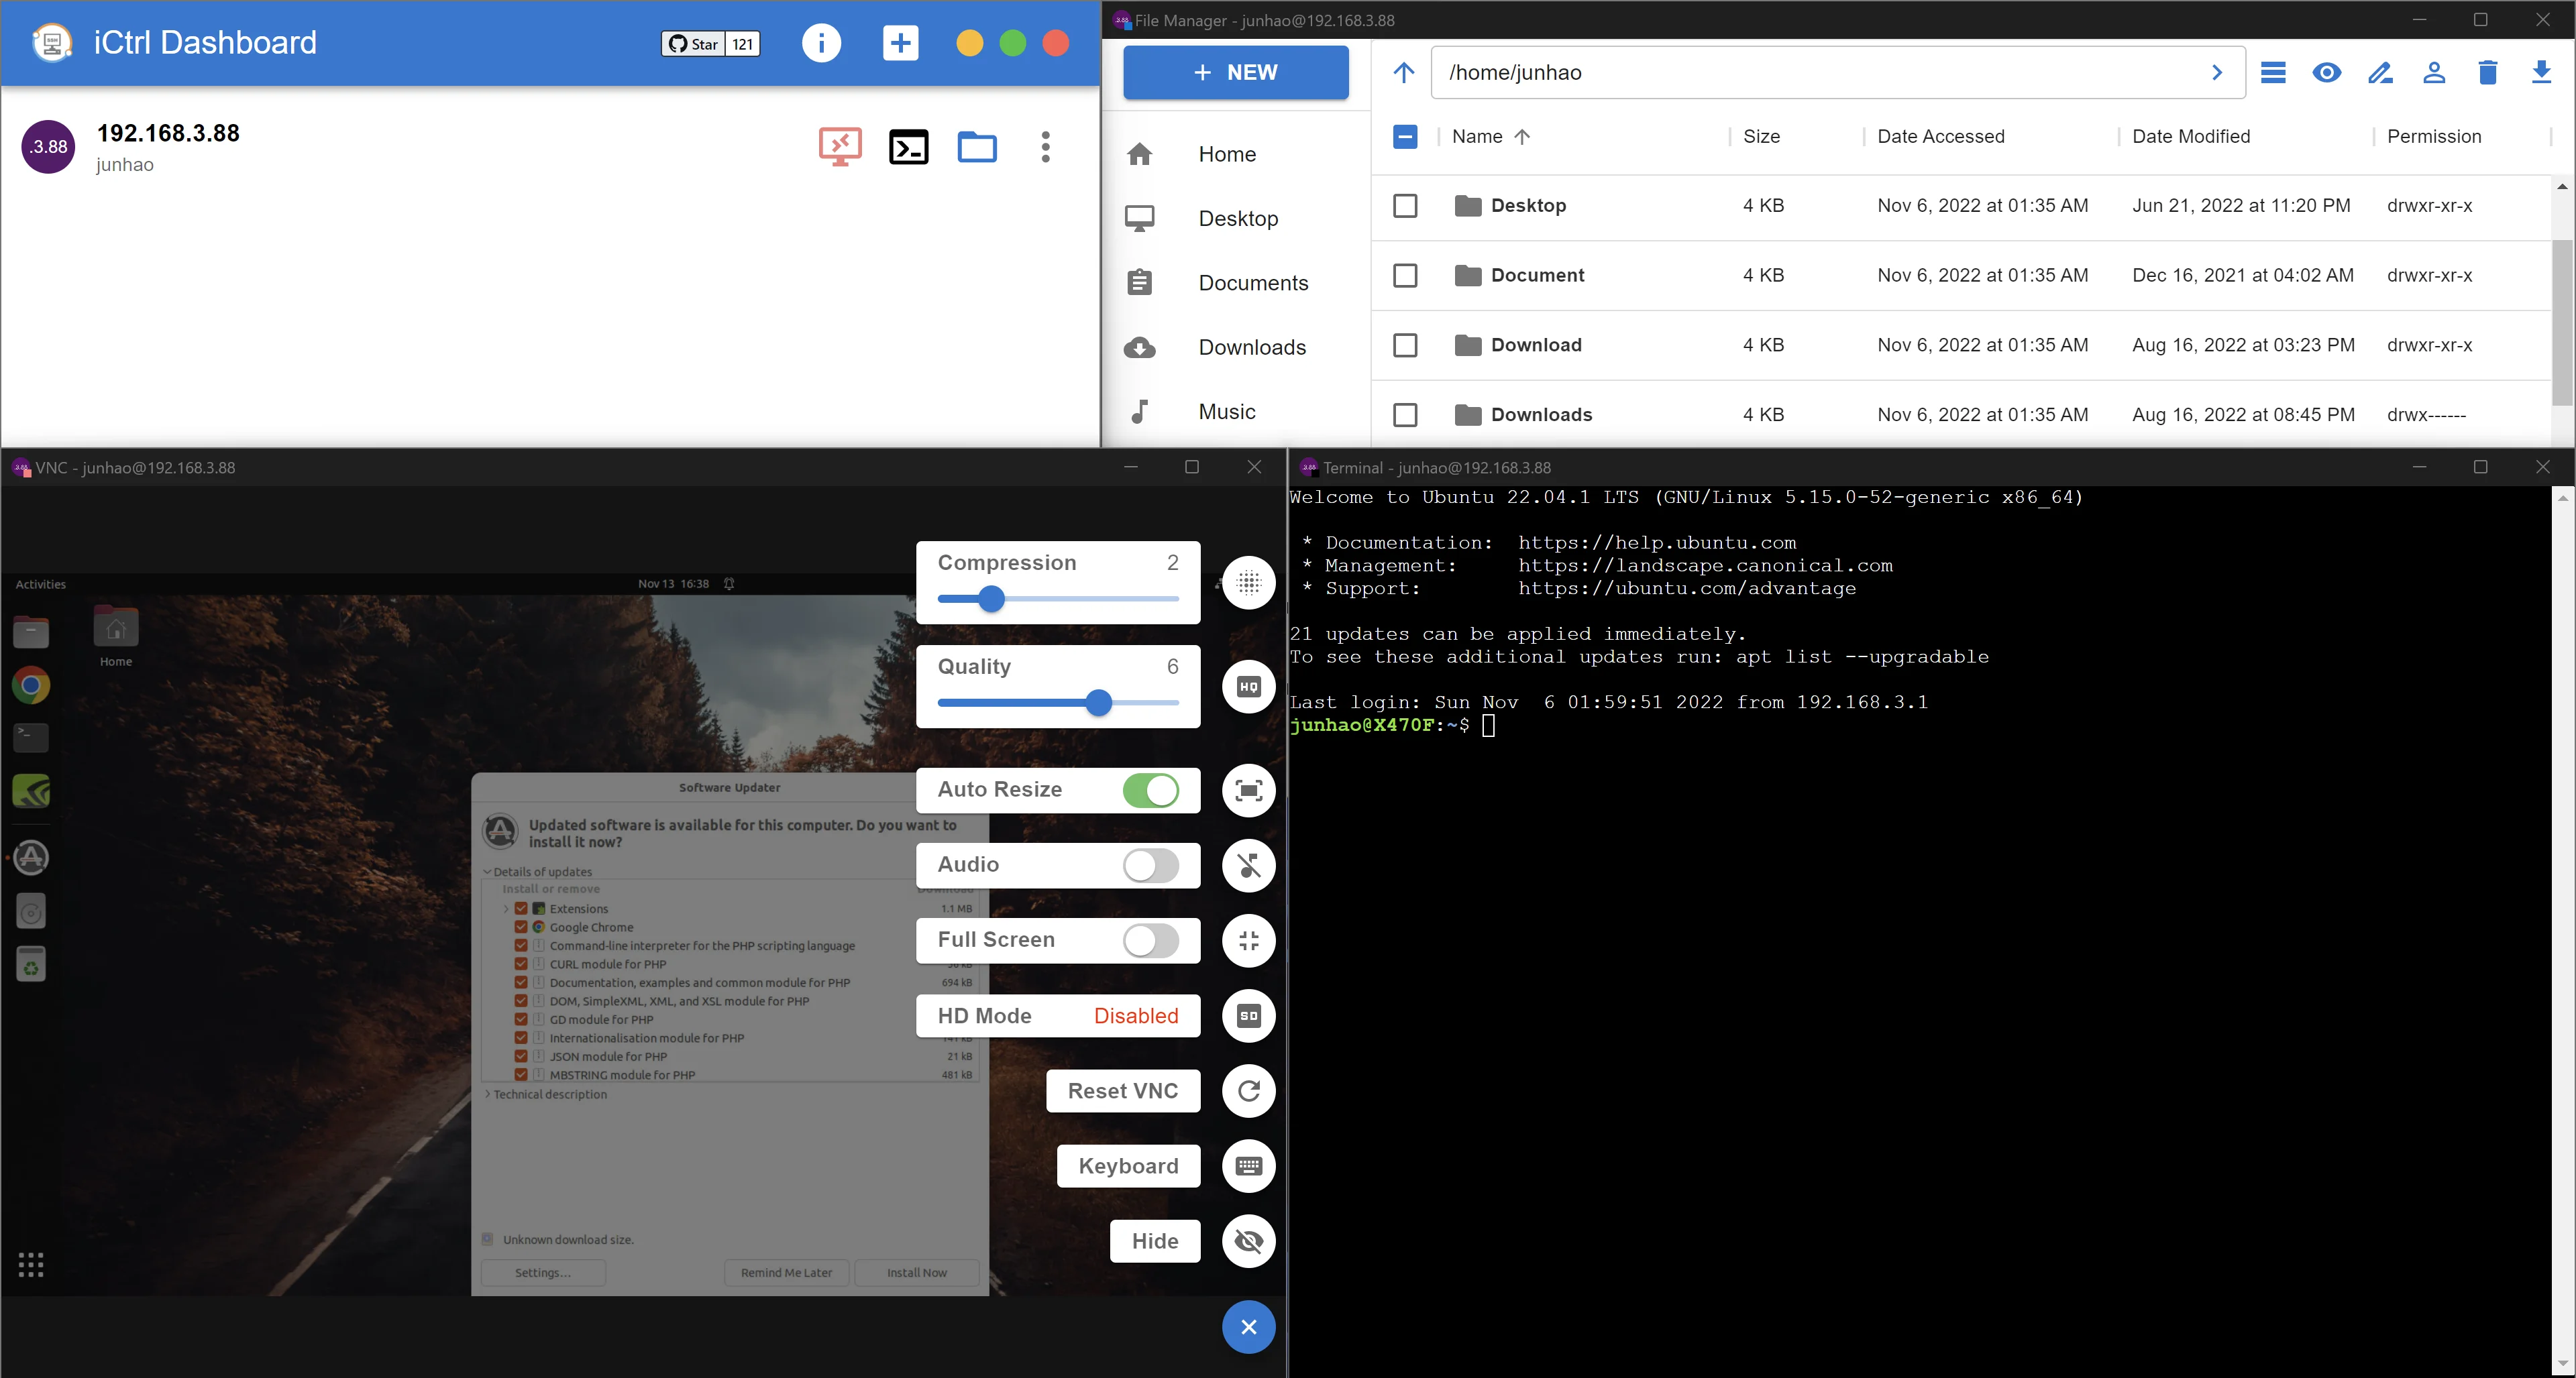Screen dimensions: 2576x1378
Task: Open the on-screen keyboard via the keyboard icon
Action: pos(1248,1166)
